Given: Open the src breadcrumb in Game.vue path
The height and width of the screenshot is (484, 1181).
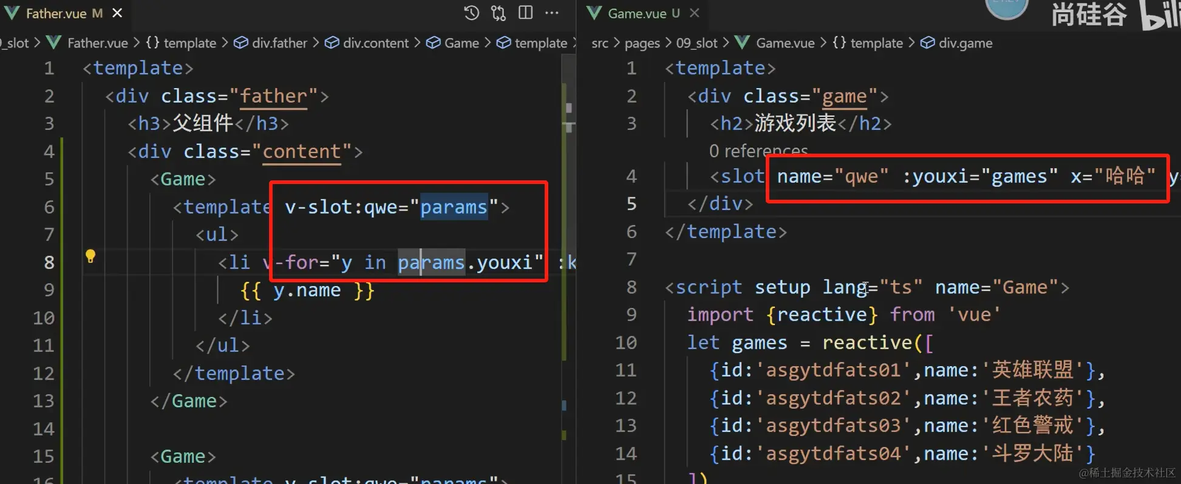Looking at the screenshot, I should click(x=600, y=43).
